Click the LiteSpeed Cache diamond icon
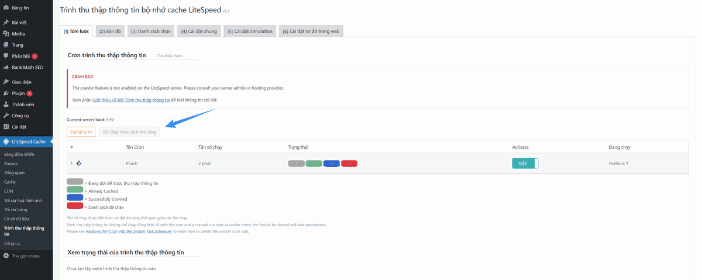Screen dimensions: 702x280 coord(6,141)
